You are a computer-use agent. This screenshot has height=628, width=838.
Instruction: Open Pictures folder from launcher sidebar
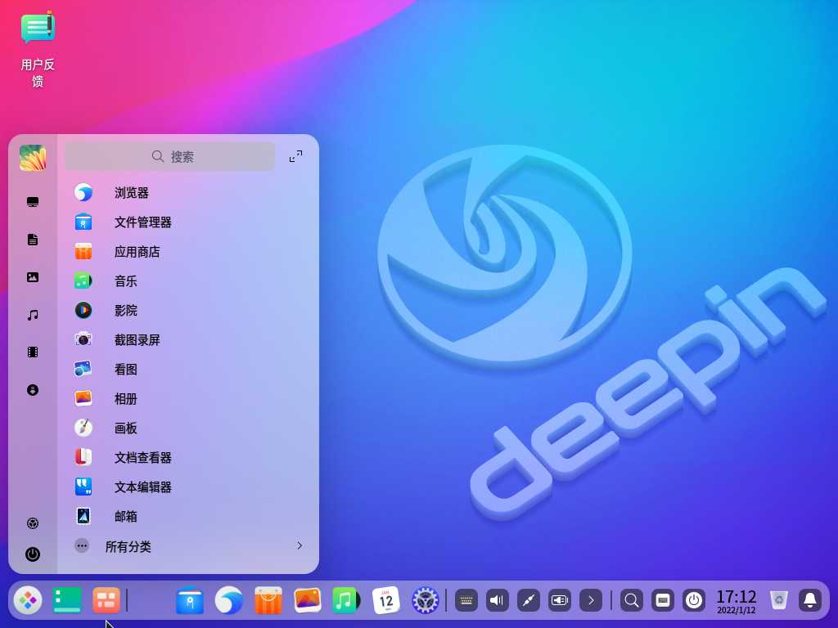(33, 277)
